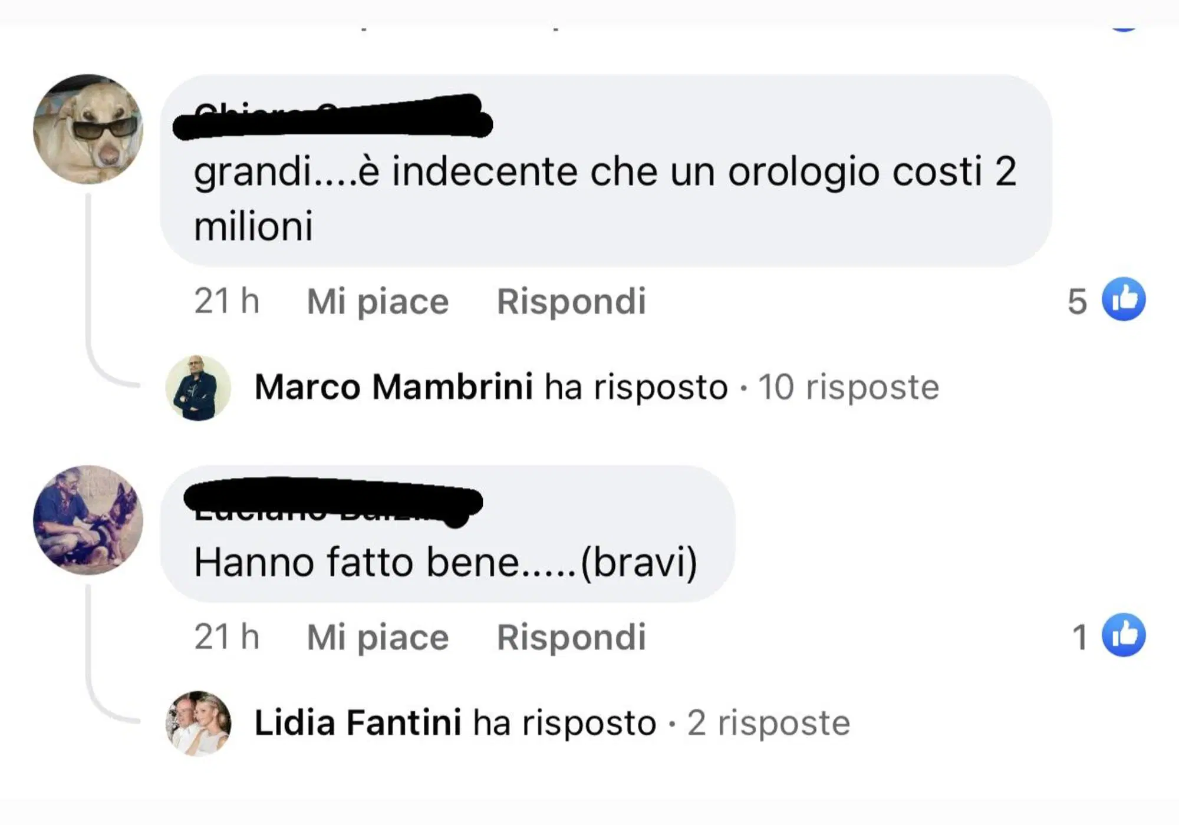The height and width of the screenshot is (825, 1179).
Task: Click the '21 h' timestamp on first comment
Action: (226, 301)
